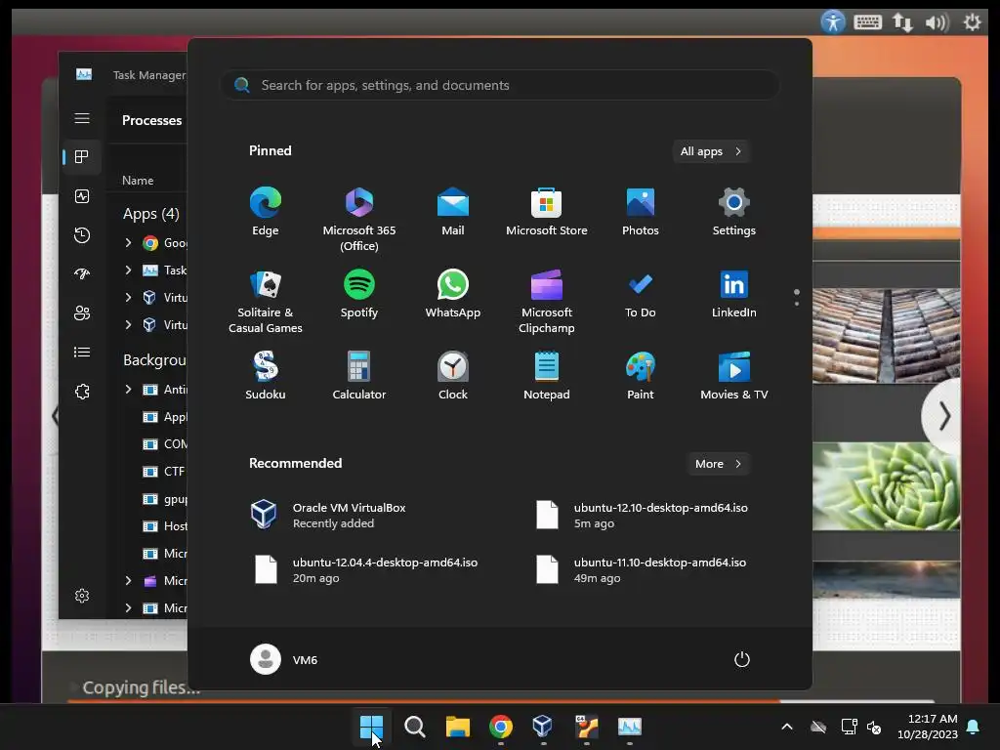Expand the purple-icon Microsoft process row
The image size is (1000, 750).
(x=128, y=580)
